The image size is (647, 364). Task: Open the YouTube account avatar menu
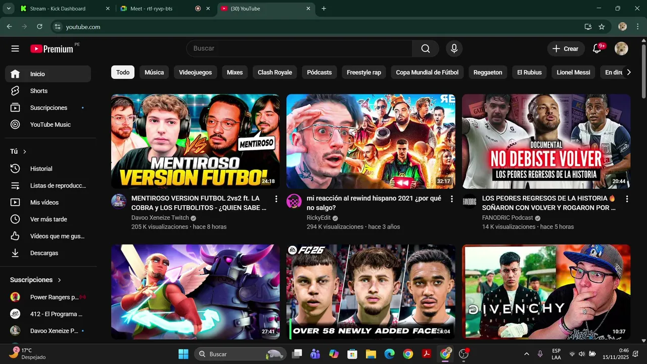pyautogui.click(x=621, y=49)
